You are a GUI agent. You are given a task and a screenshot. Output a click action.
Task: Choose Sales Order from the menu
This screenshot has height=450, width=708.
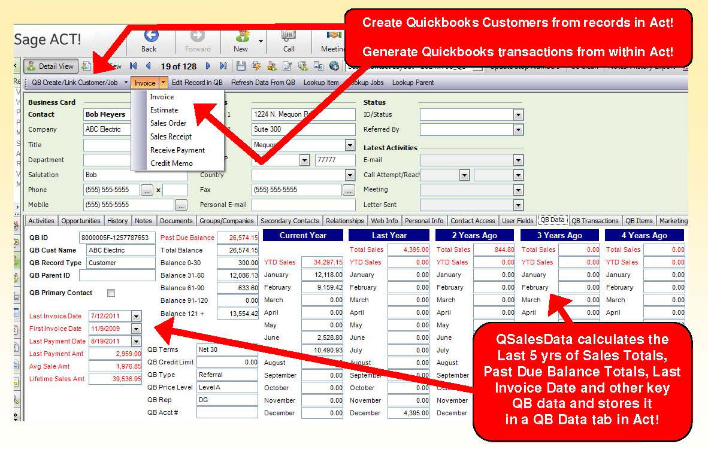point(168,123)
